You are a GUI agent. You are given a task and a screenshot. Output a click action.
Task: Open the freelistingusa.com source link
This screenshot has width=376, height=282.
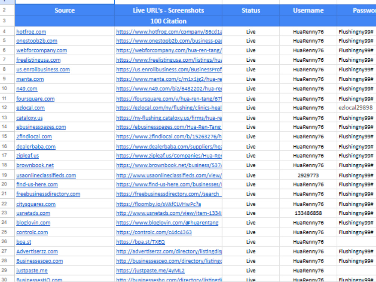point(38,60)
